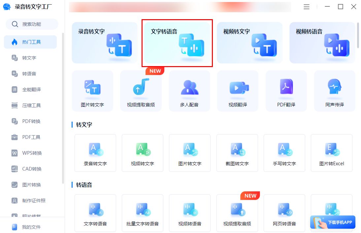Select WPS转换 in the sidebar
This screenshot has height=233, width=361.
[x=30, y=153]
